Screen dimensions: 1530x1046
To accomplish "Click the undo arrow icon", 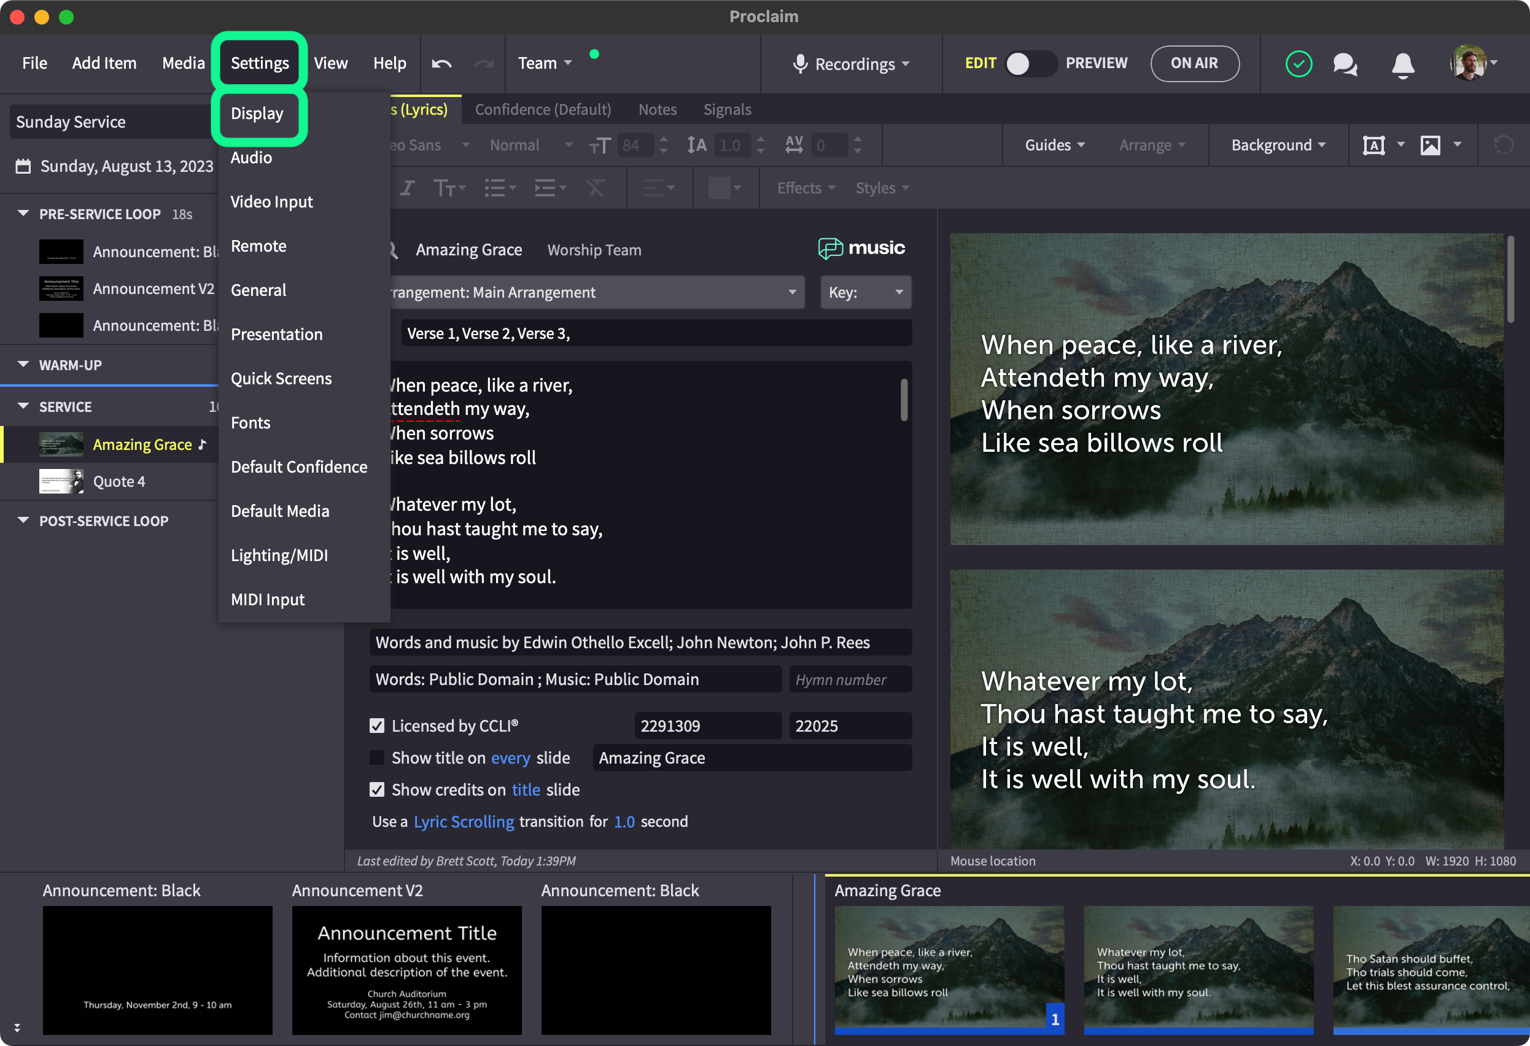I will pos(441,64).
